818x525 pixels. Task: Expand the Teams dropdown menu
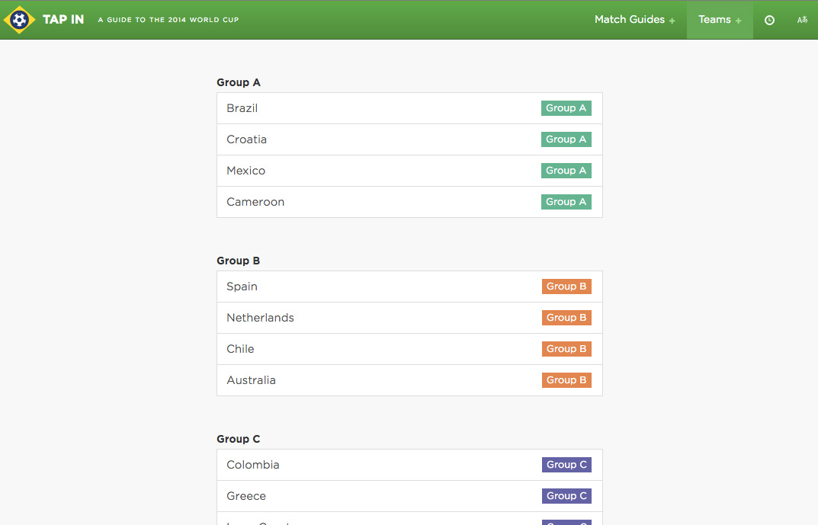pos(719,20)
